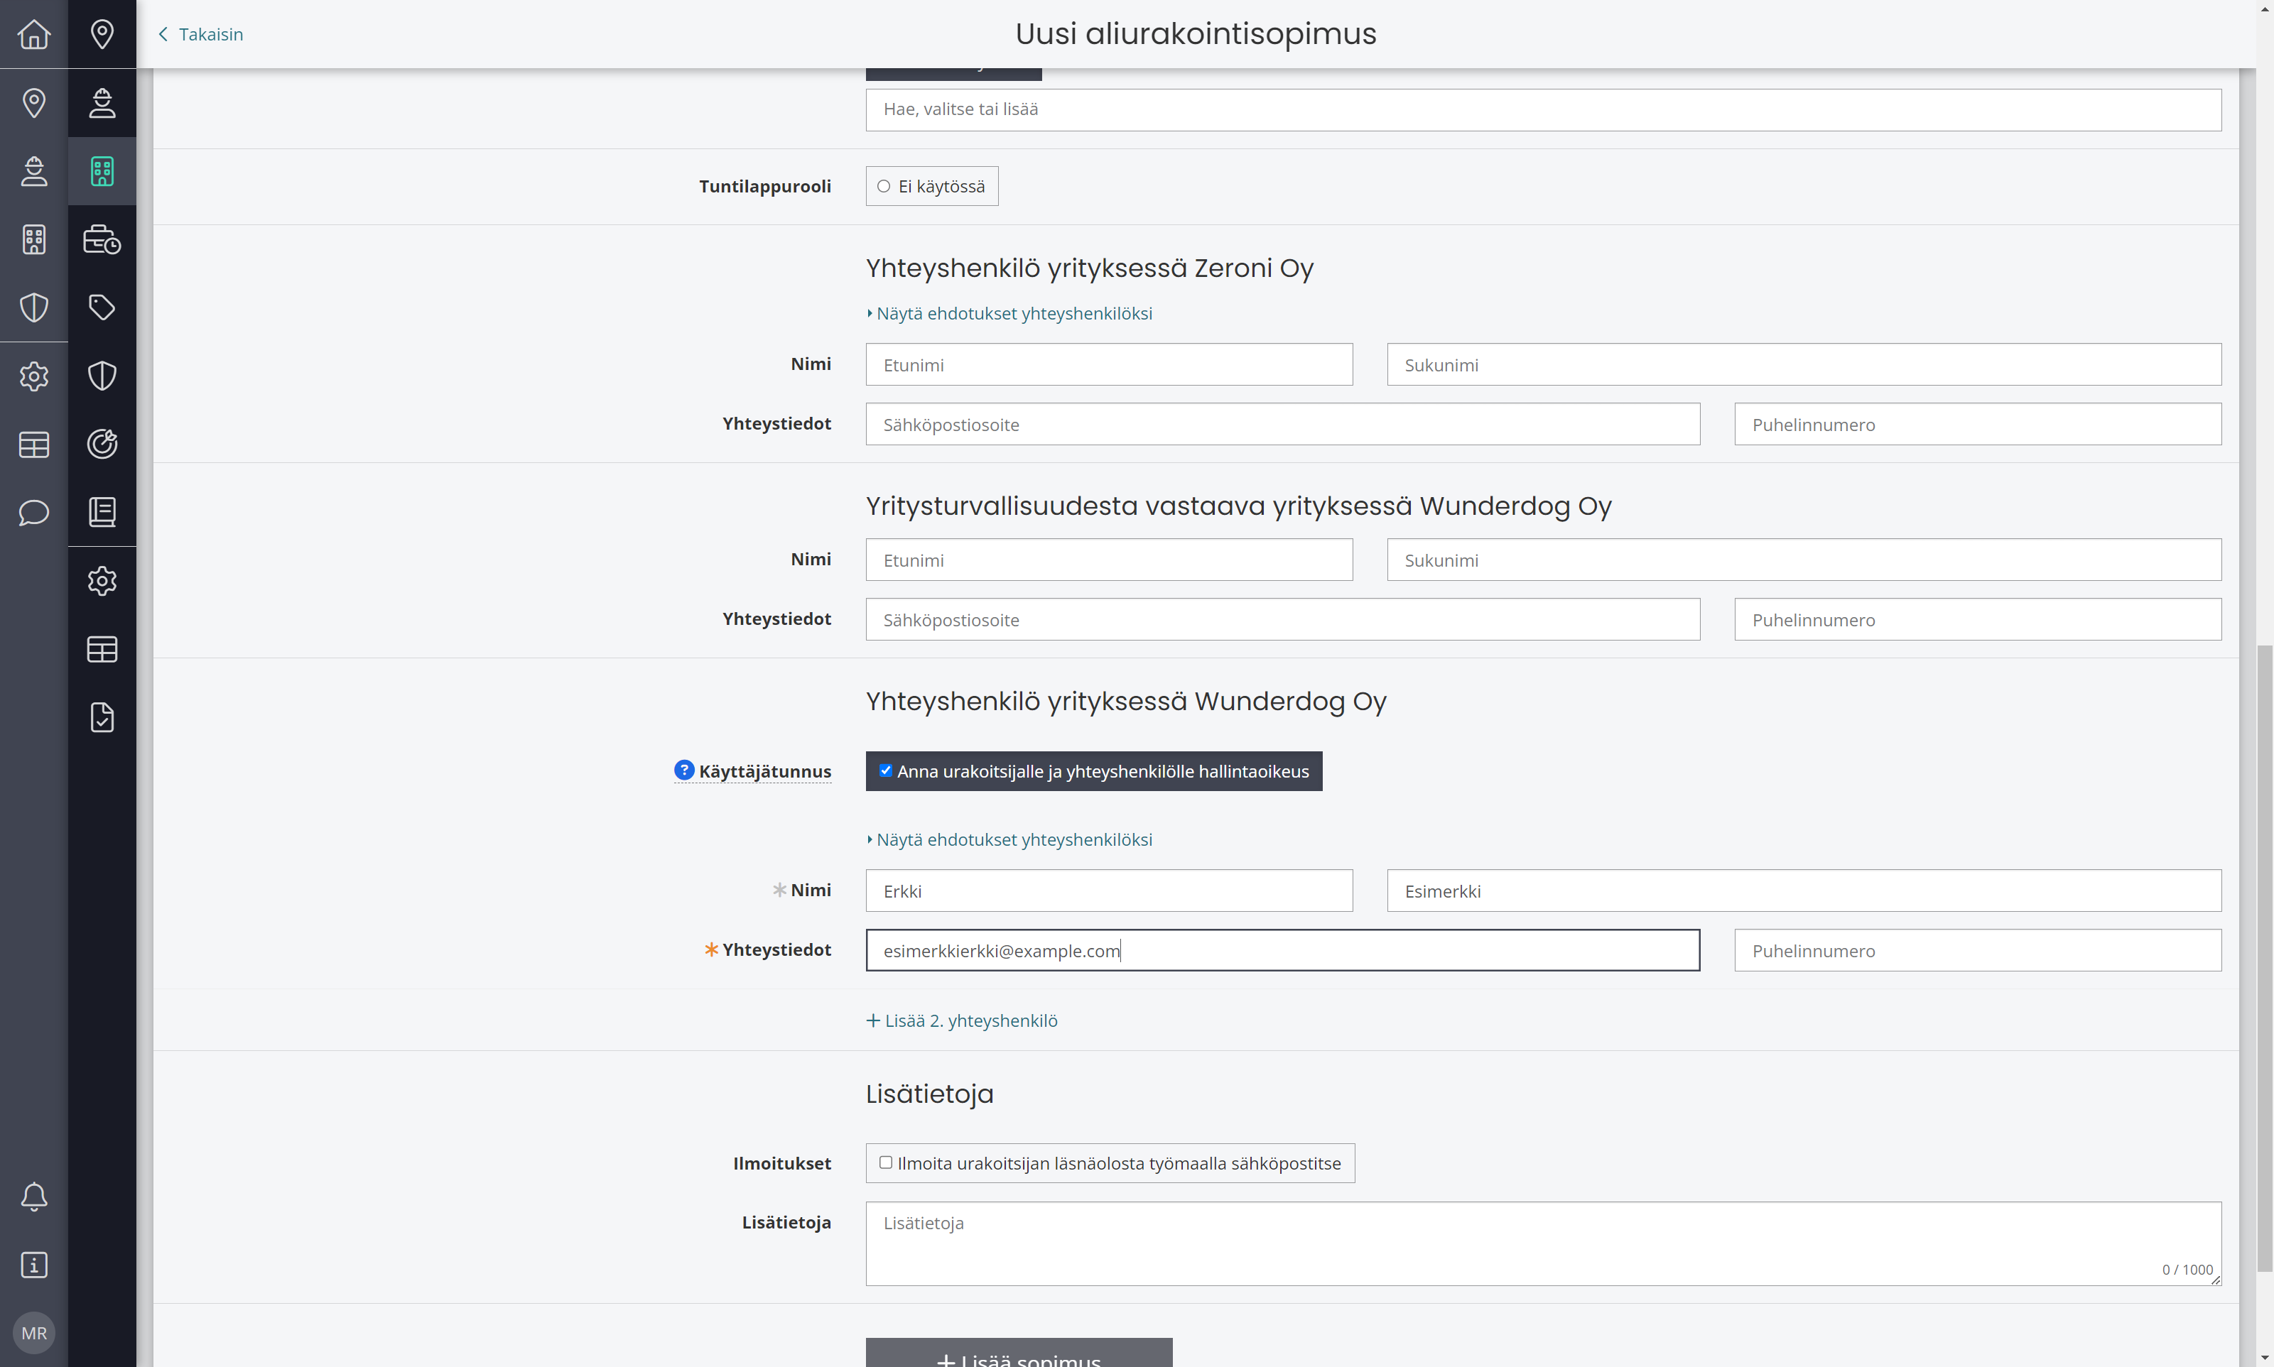2274x1367 pixels.
Task: Open shield icon in leftmost sidebar column
Action: (34, 307)
